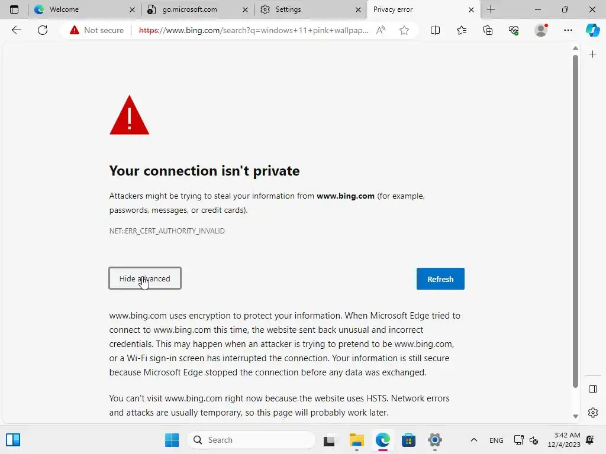
Task: Click the Tab actions menu icon
Action: (14, 9)
